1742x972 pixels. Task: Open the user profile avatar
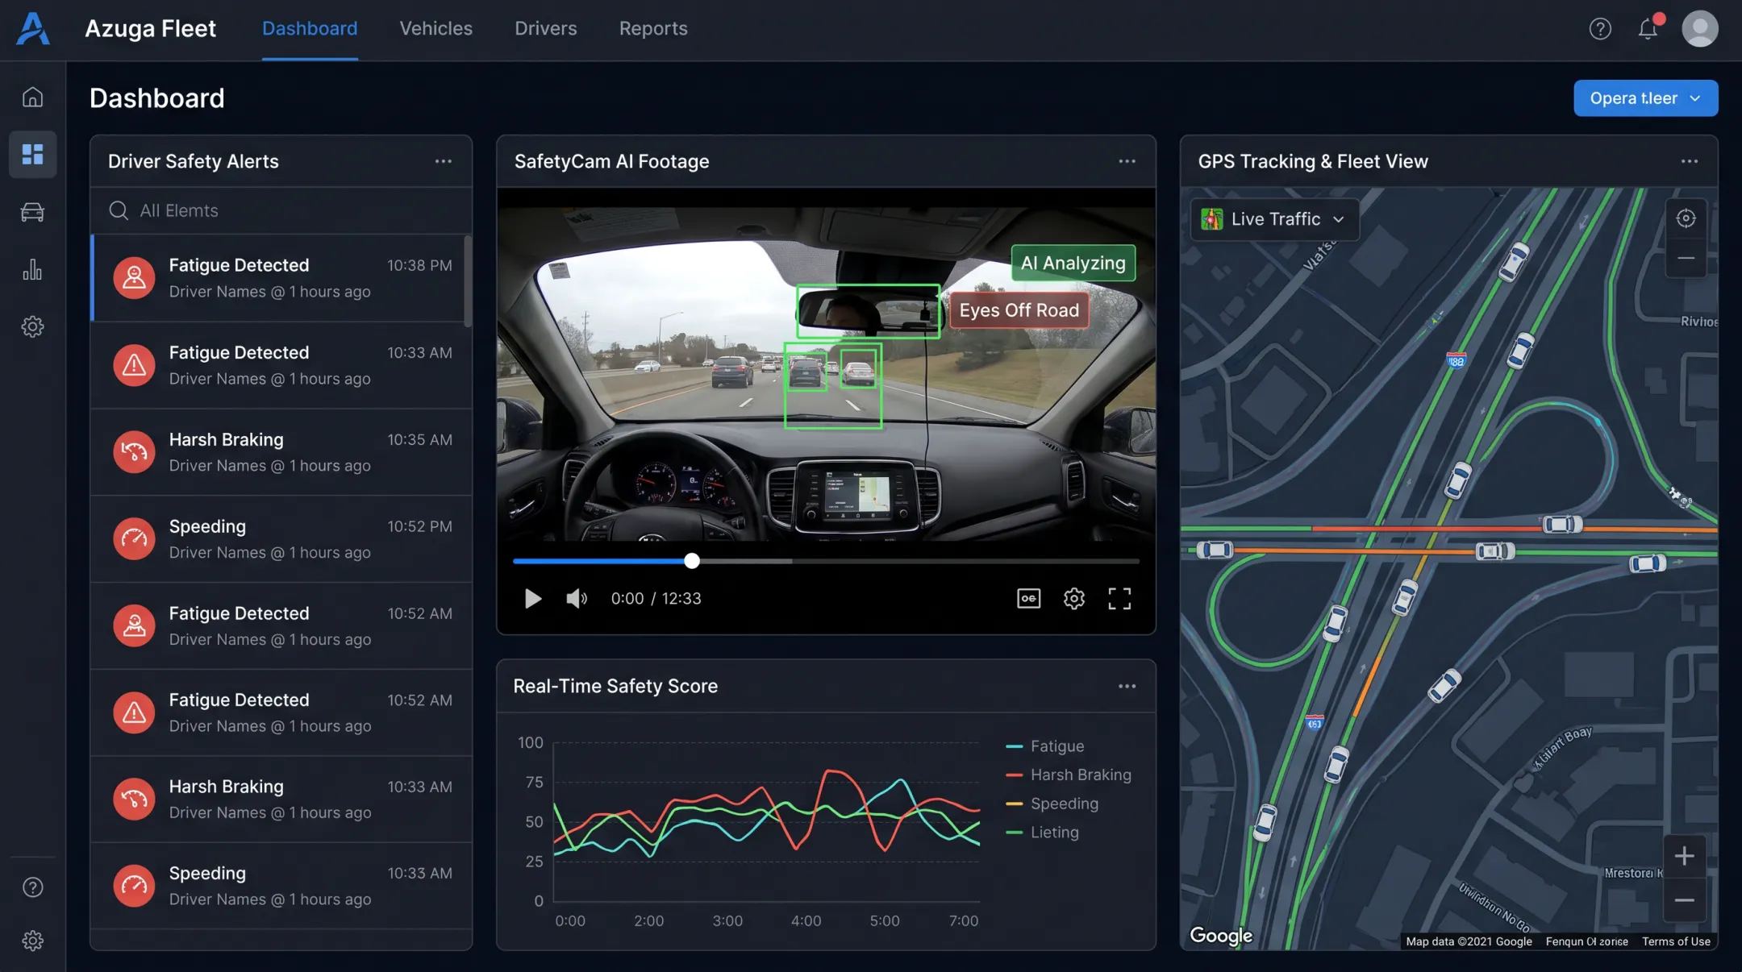(1700, 29)
